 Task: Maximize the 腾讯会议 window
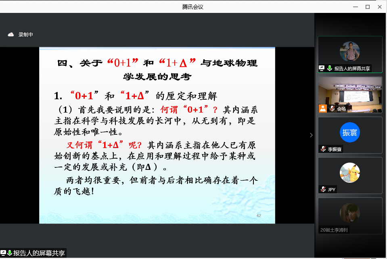pos(368,7)
